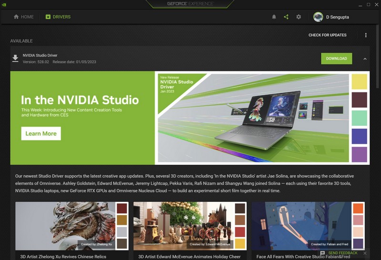Screen dimensions: 381x260
Task: Click the vertical scrollbar on the right edge
Action: click(x=377, y=56)
